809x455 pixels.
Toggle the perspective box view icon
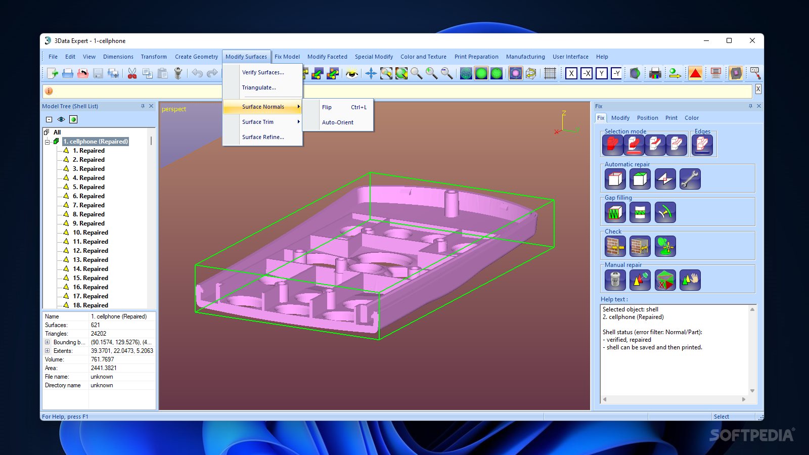point(516,74)
